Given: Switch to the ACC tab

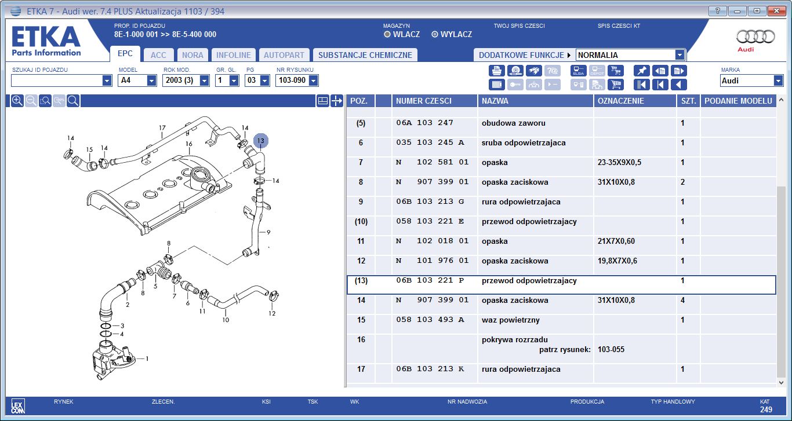Looking at the screenshot, I should (158, 55).
